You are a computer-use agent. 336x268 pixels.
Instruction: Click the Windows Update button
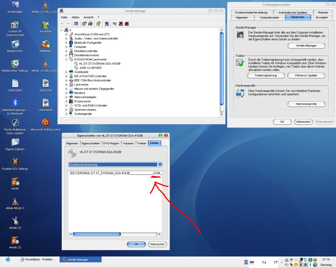[306, 75]
